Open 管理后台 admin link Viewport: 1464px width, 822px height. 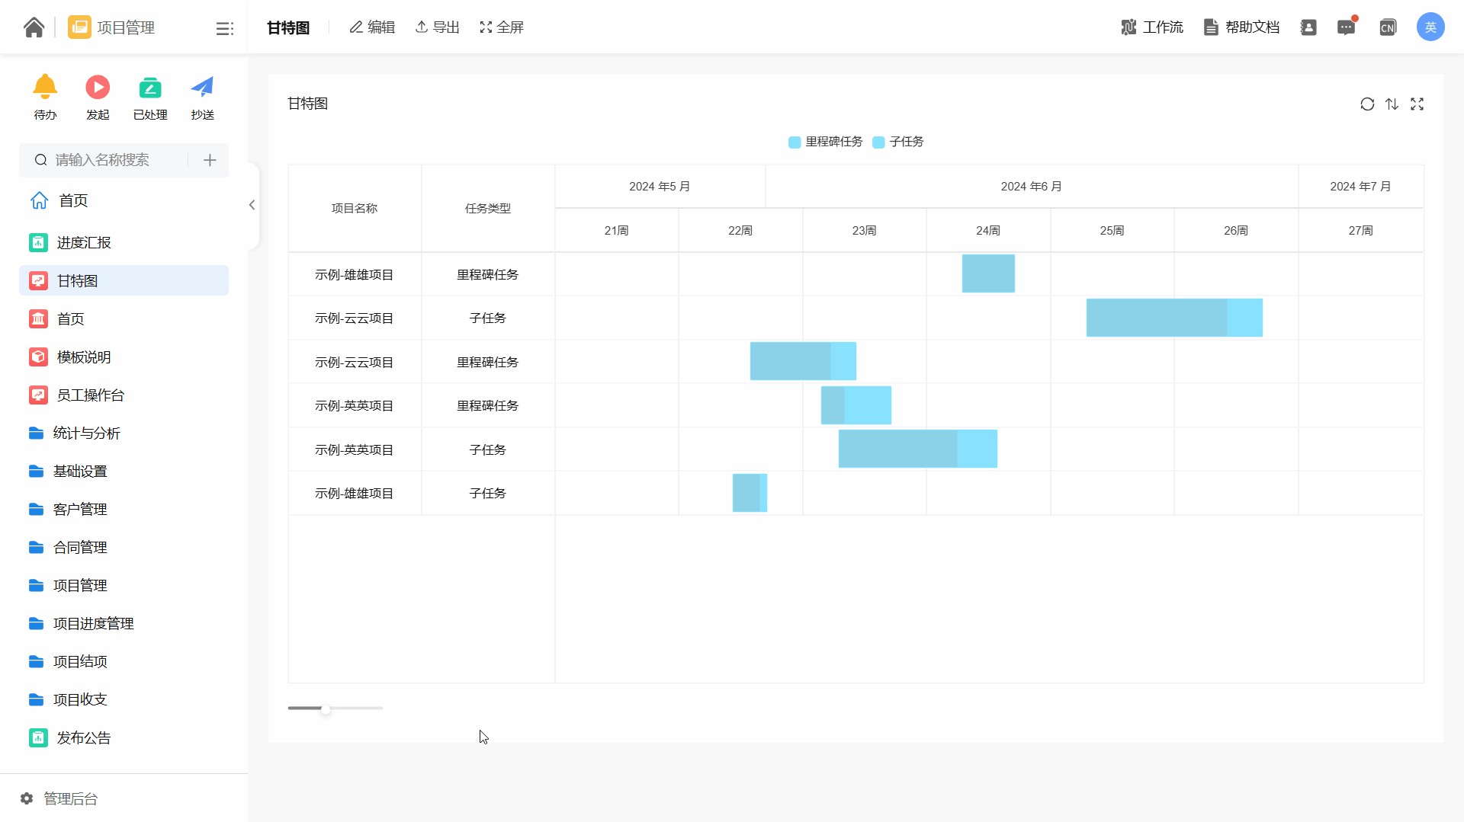[x=70, y=798]
